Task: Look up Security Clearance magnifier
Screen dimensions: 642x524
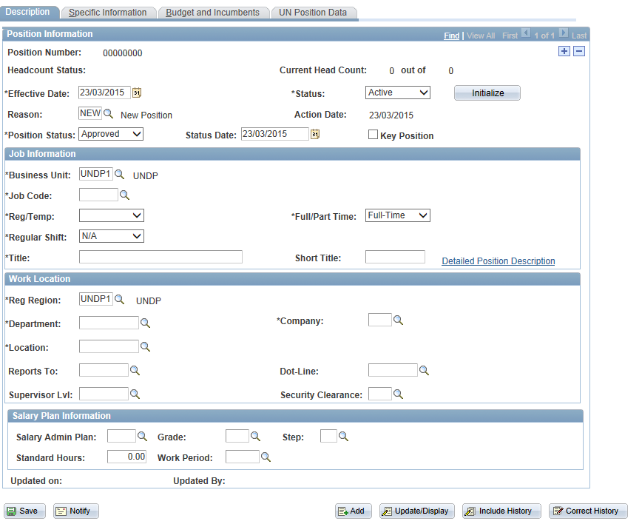Action: point(399,394)
